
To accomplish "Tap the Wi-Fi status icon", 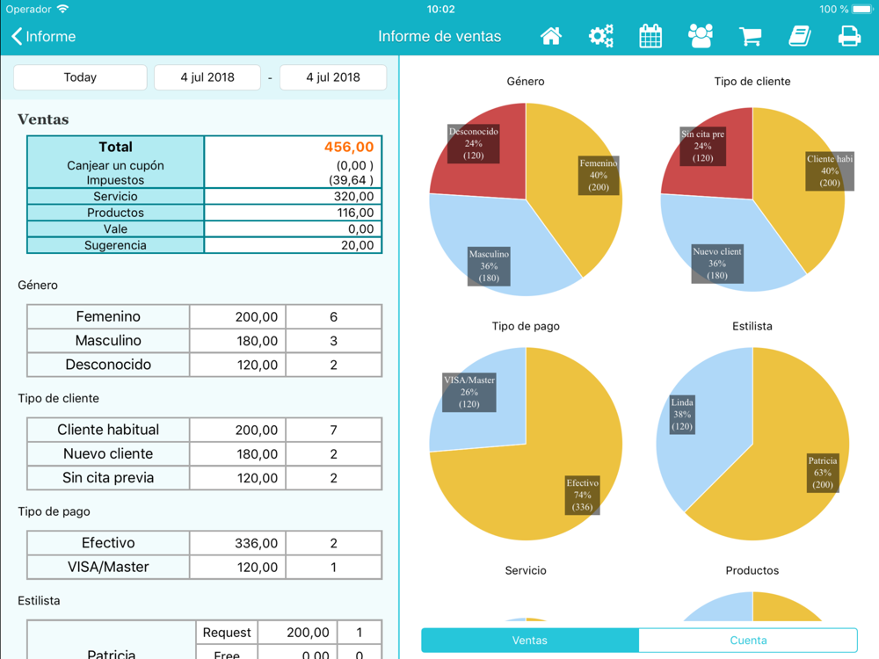I will point(63,9).
